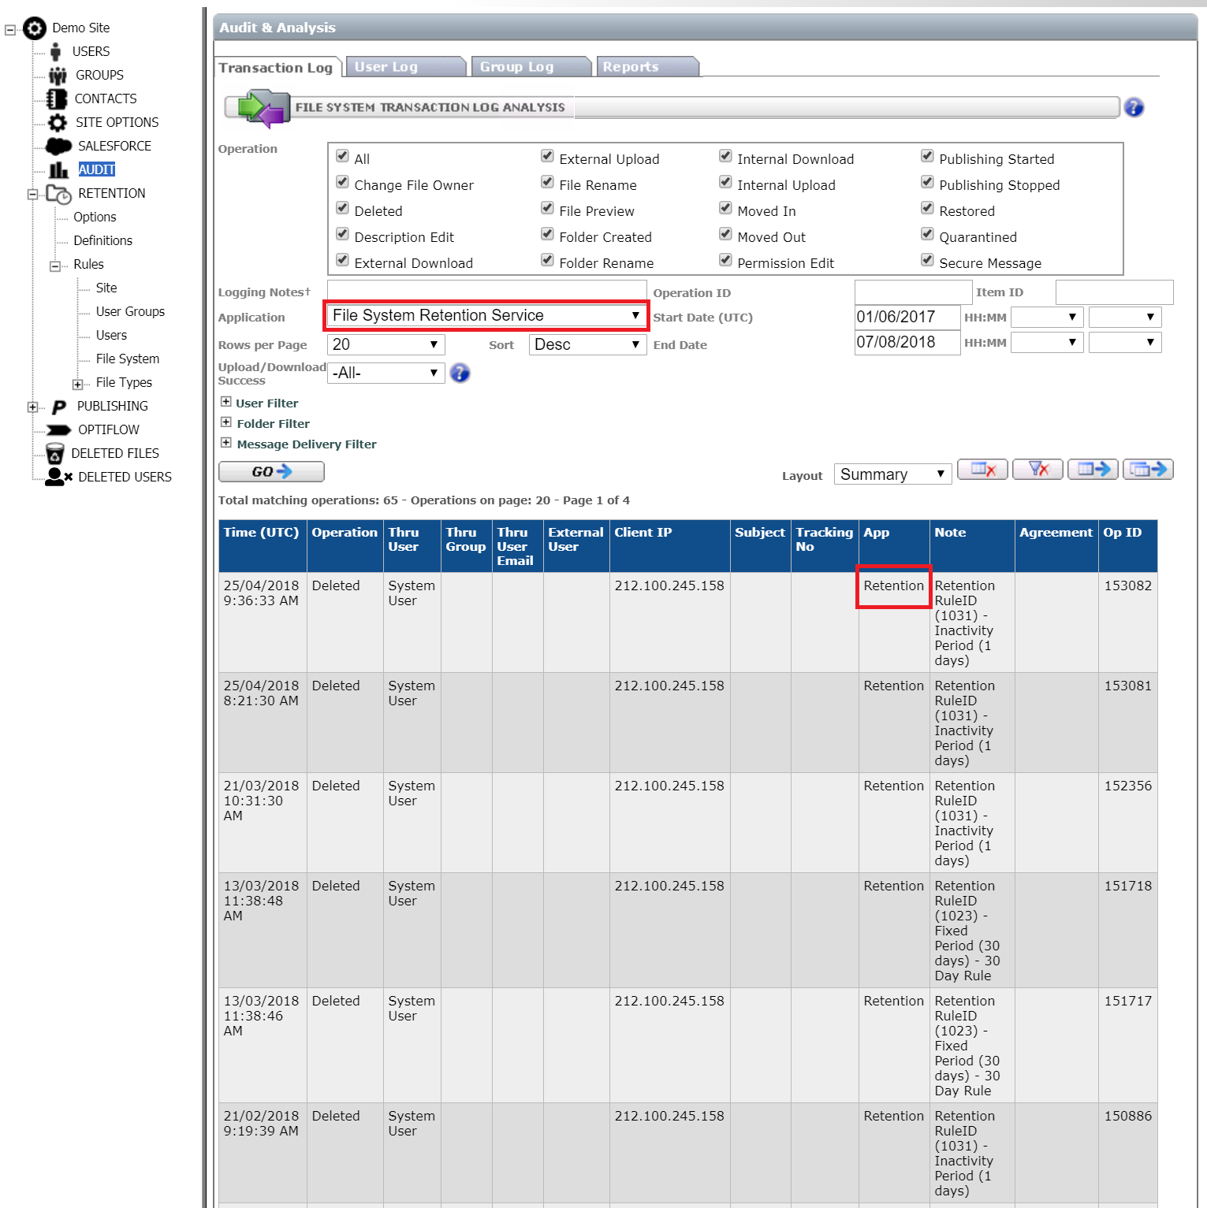Expand the Publishing tree node
This screenshot has height=1208, width=1207.
click(32, 407)
